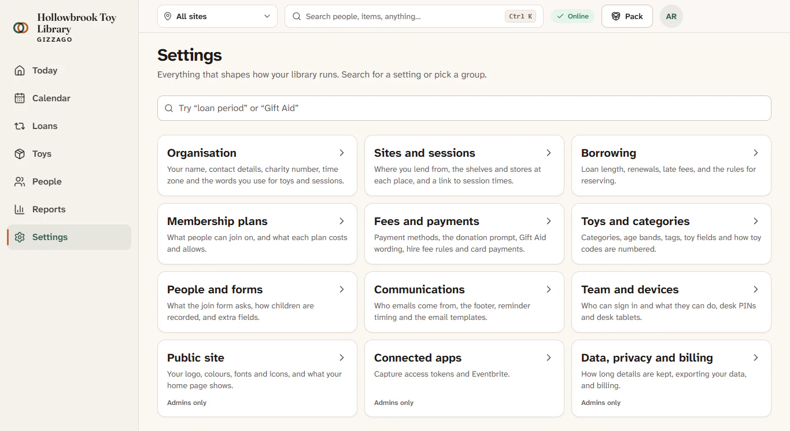Click the chevron on Toys and categories card
Screen dimensions: 790x431
[756, 221]
